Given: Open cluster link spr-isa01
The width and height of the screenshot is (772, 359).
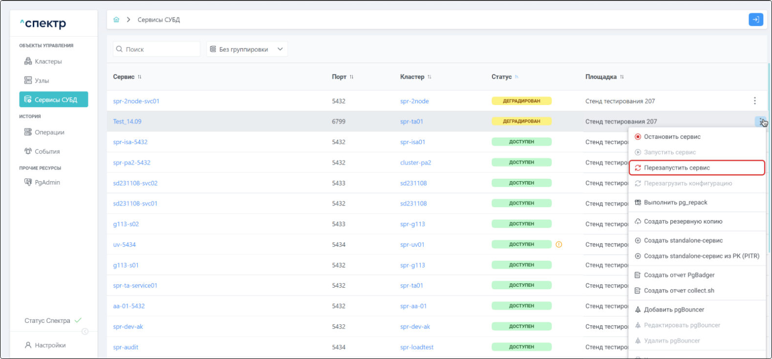Looking at the screenshot, I should 413,142.
